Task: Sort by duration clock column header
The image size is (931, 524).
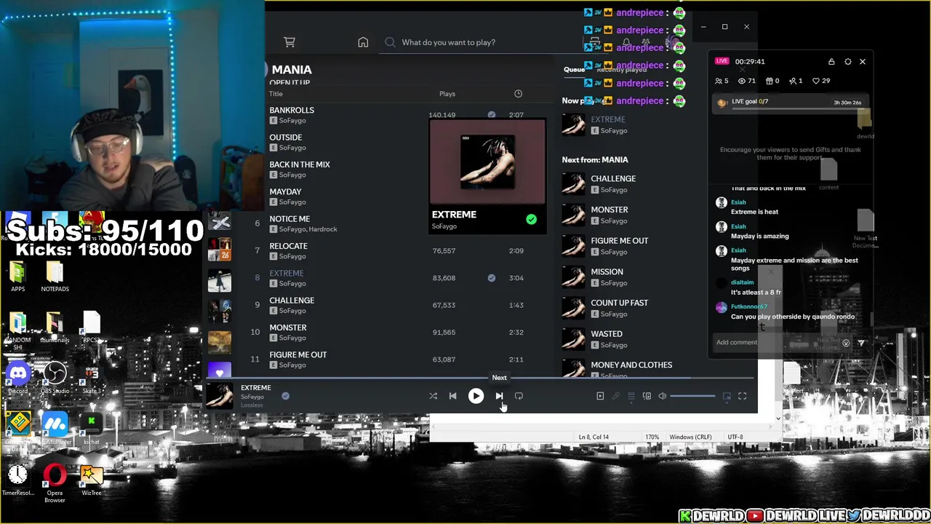Action: point(518,94)
